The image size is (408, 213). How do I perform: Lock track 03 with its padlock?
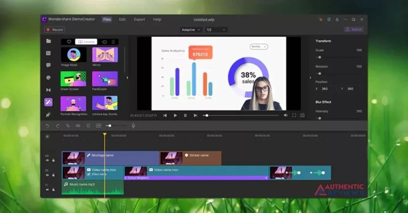(53, 160)
